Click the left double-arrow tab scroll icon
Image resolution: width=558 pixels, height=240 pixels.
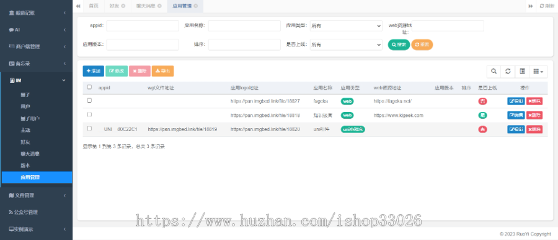[x=78, y=6]
